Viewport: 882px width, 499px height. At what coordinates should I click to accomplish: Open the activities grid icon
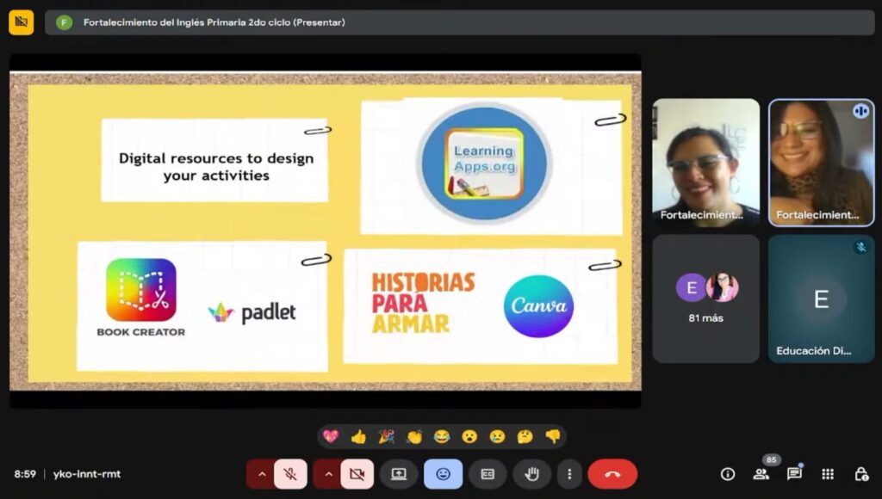tap(828, 474)
